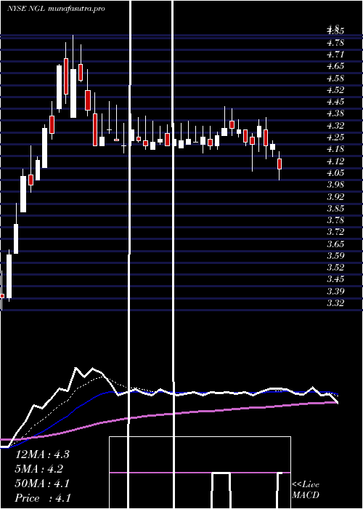The height and width of the screenshot is (509, 363).
Task: Click the 3.32 price axis label
Action: point(335,303)
